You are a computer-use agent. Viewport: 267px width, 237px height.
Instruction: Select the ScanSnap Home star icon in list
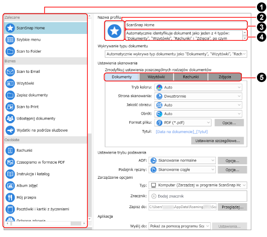10,28
